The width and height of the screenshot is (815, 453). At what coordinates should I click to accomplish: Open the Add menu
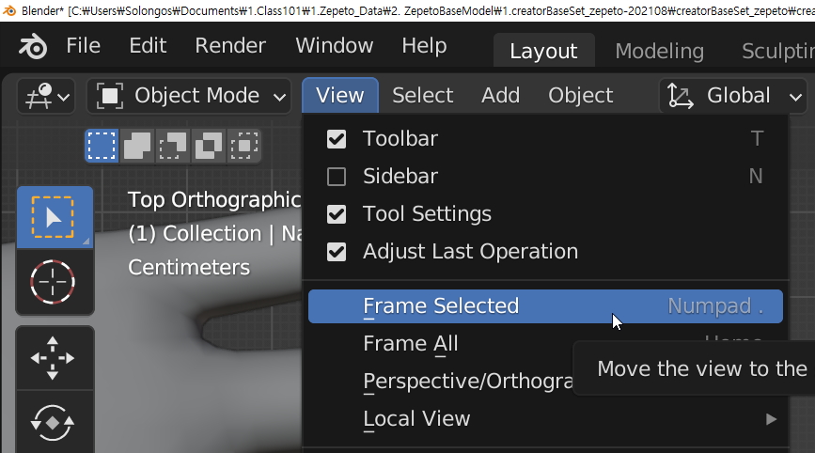coord(500,96)
